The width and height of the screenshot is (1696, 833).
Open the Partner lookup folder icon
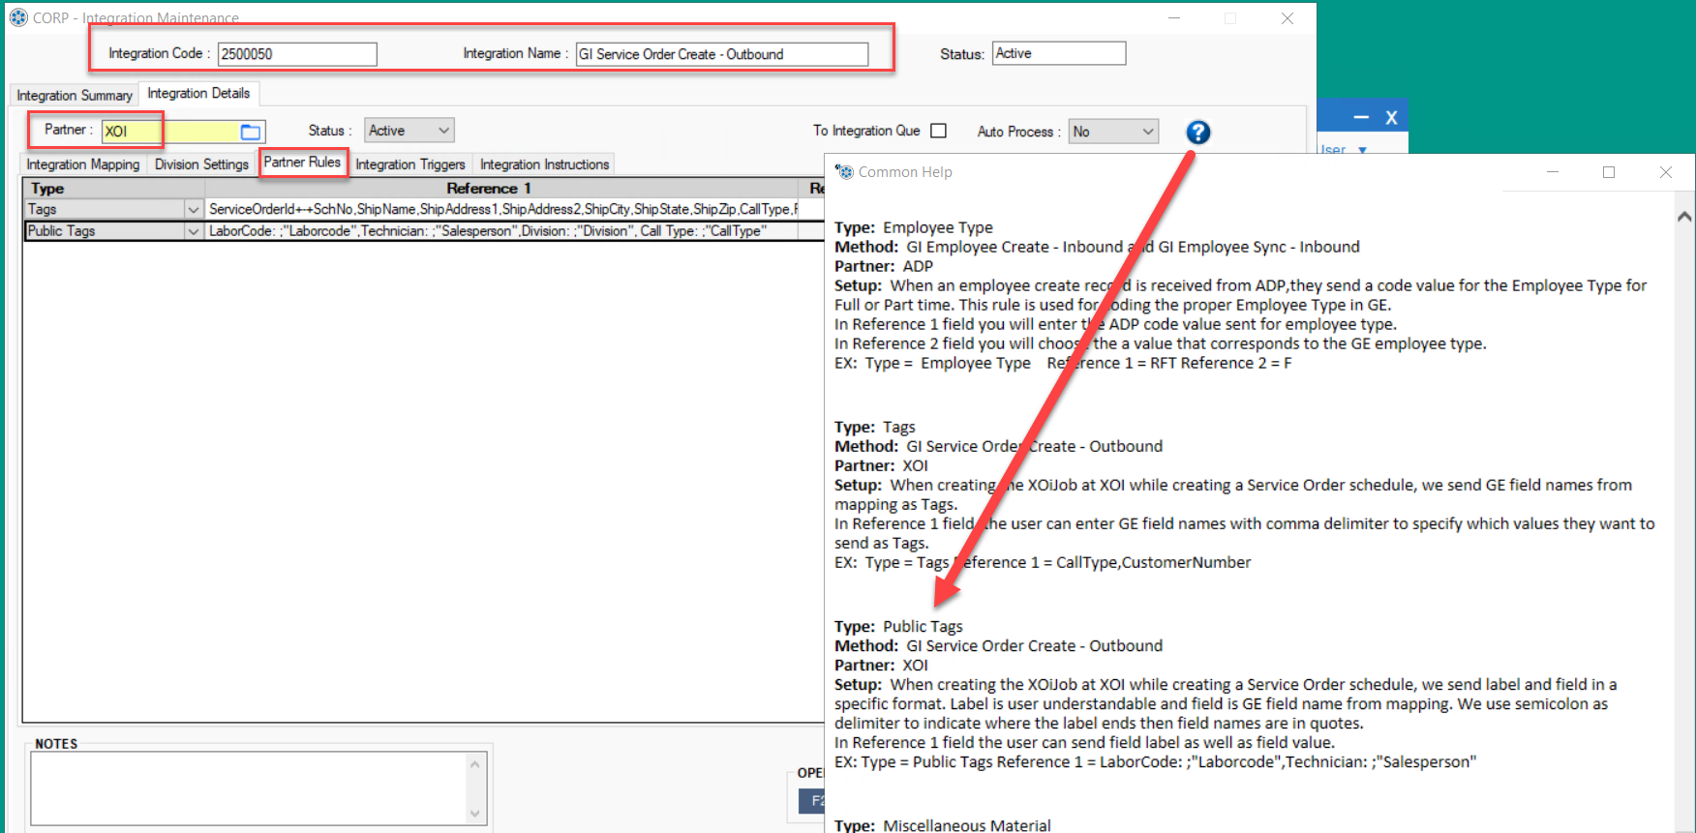pyautogui.click(x=251, y=132)
